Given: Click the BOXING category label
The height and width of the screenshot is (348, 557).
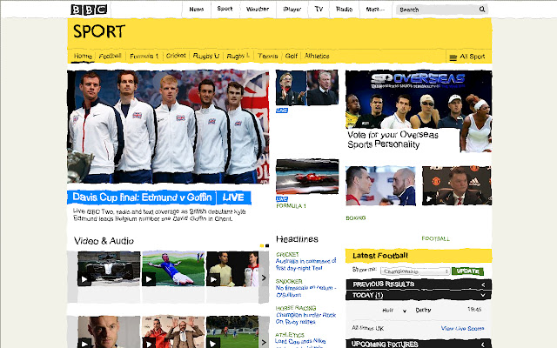Looking at the screenshot, I should click(356, 218).
